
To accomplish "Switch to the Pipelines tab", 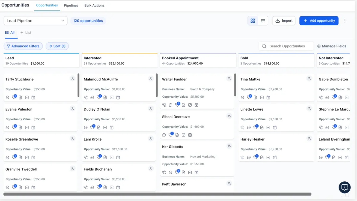I will click(71, 5).
